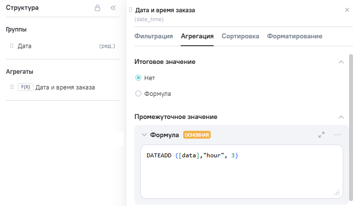Open the formula three-dots options menu
This screenshot has width=355, height=206.
[337, 135]
